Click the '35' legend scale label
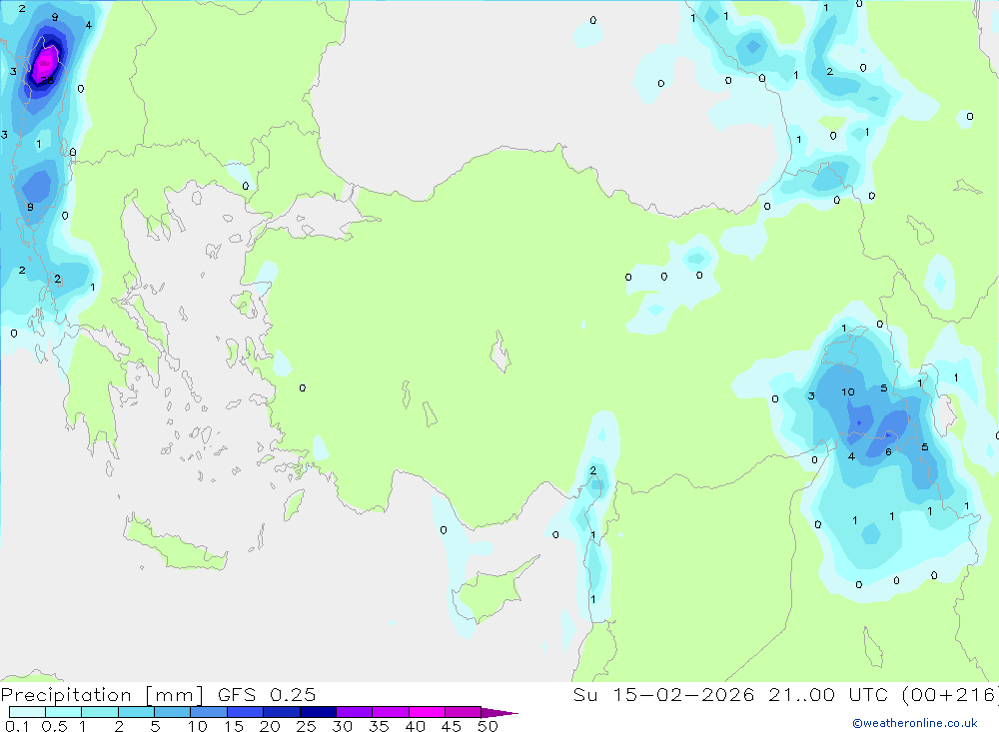The image size is (999, 732). pyautogui.click(x=379, y=726)
